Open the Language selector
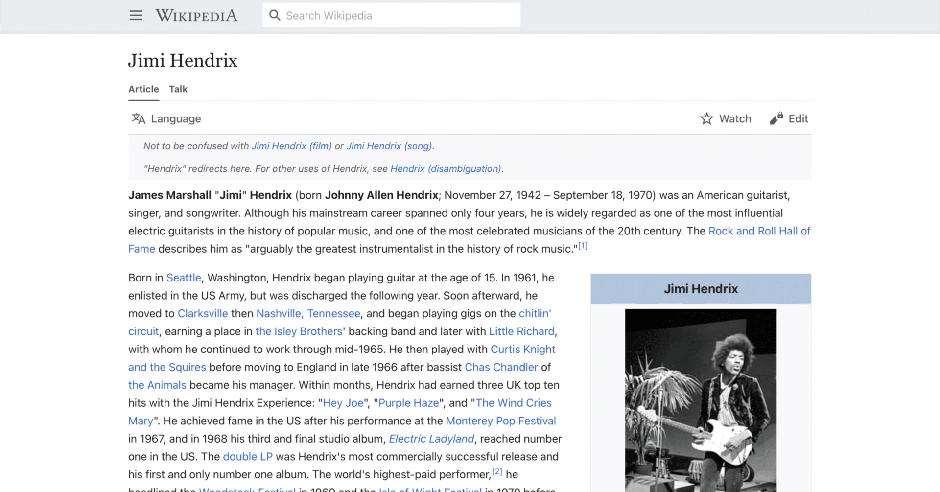This screenshot has width=940, height=492. (x=166, y=118)
